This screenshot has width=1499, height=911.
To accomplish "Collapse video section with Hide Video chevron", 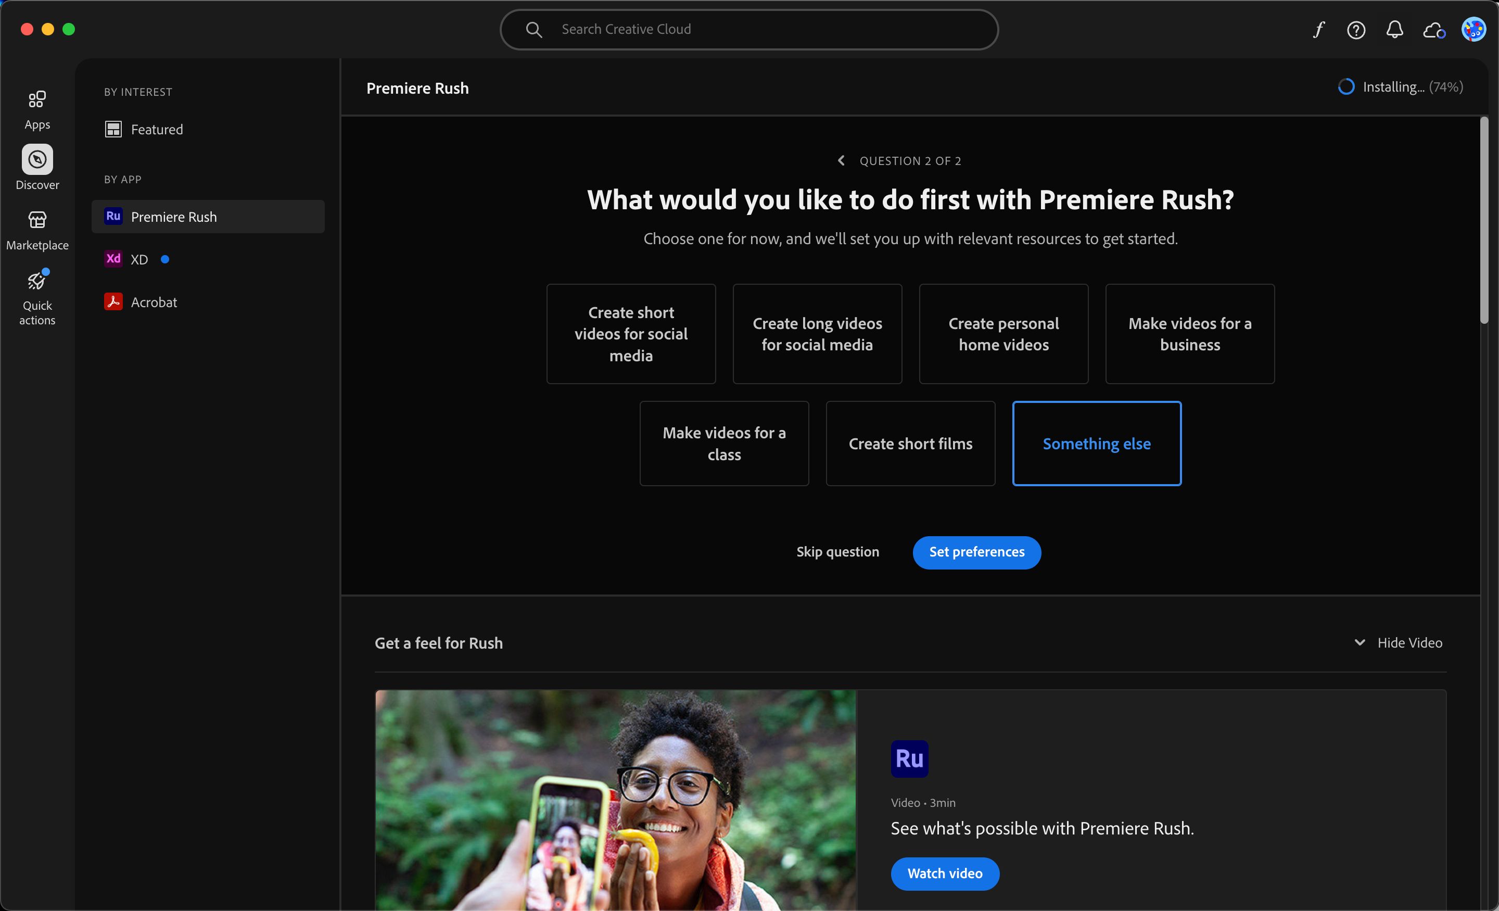I will 1360,642.
